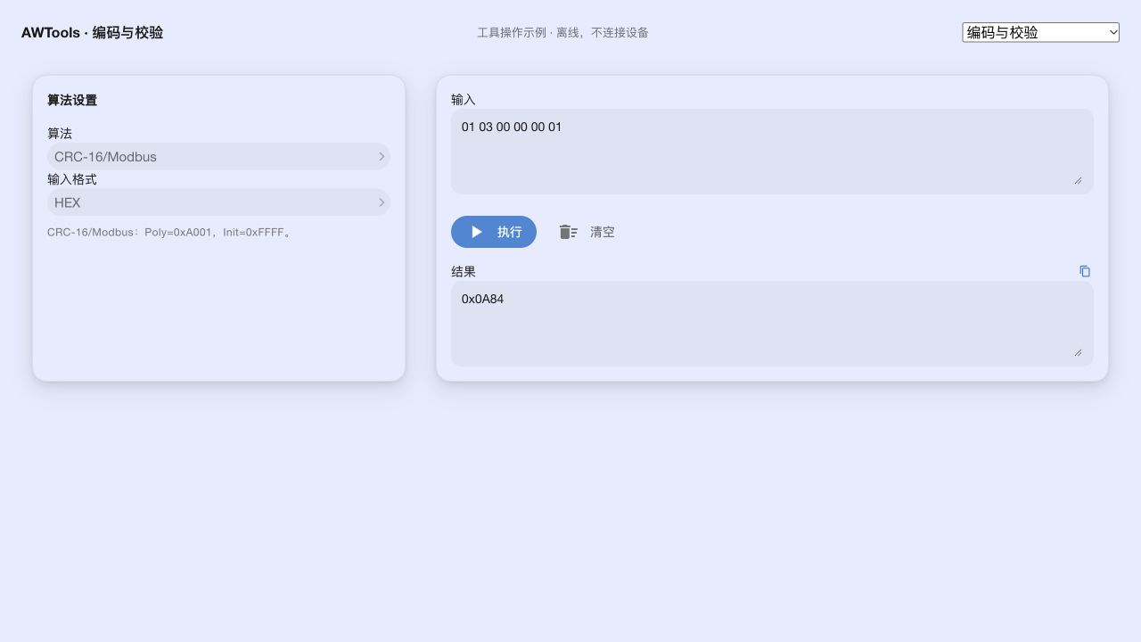Click the chevron on the HEX format selector
This screenshot has height=642, width=1141.
coord(382,202)
